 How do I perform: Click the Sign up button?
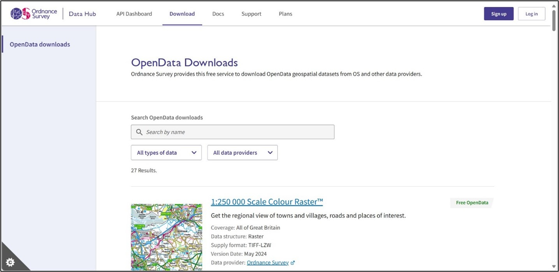pos(499,14)
